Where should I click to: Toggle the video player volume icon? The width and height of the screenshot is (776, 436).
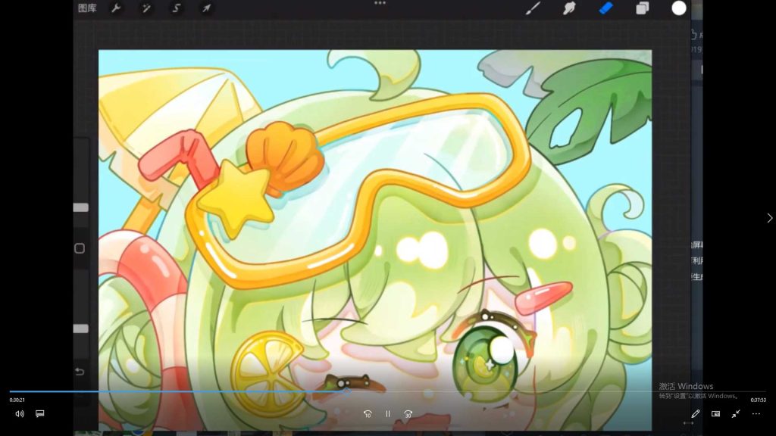20,414
